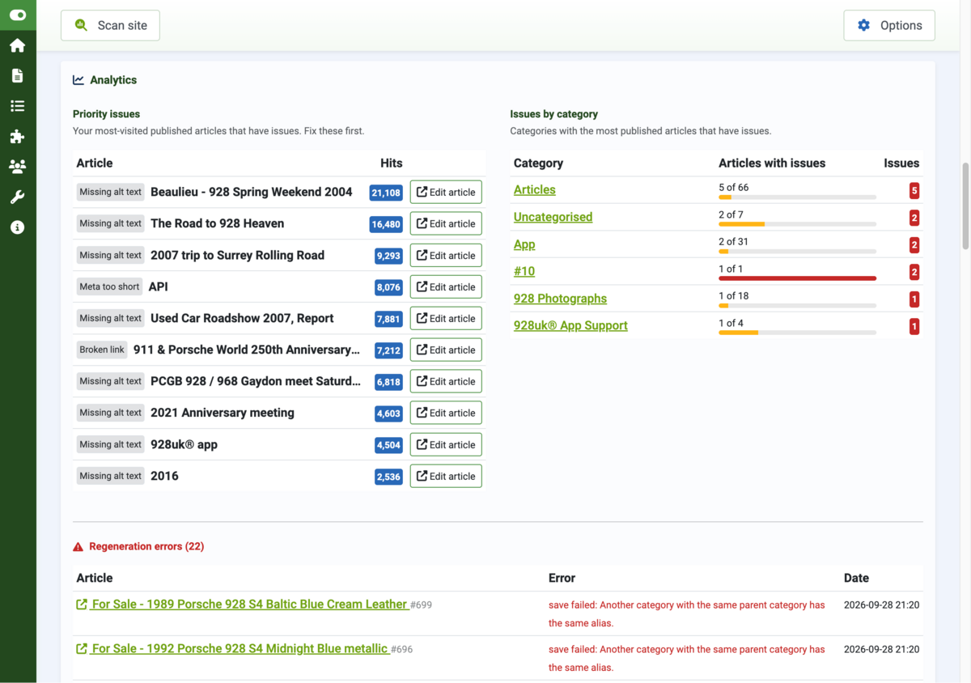Edit article 911 & Porsche World 250th Anniversary
This screenshot has width=971, height=683.
pyautogui.click(x=446, y=350)
